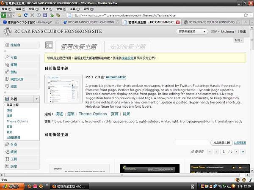Click the 模組 widgets link in options row
Viewport: 254px width, 190px height.
59,114
